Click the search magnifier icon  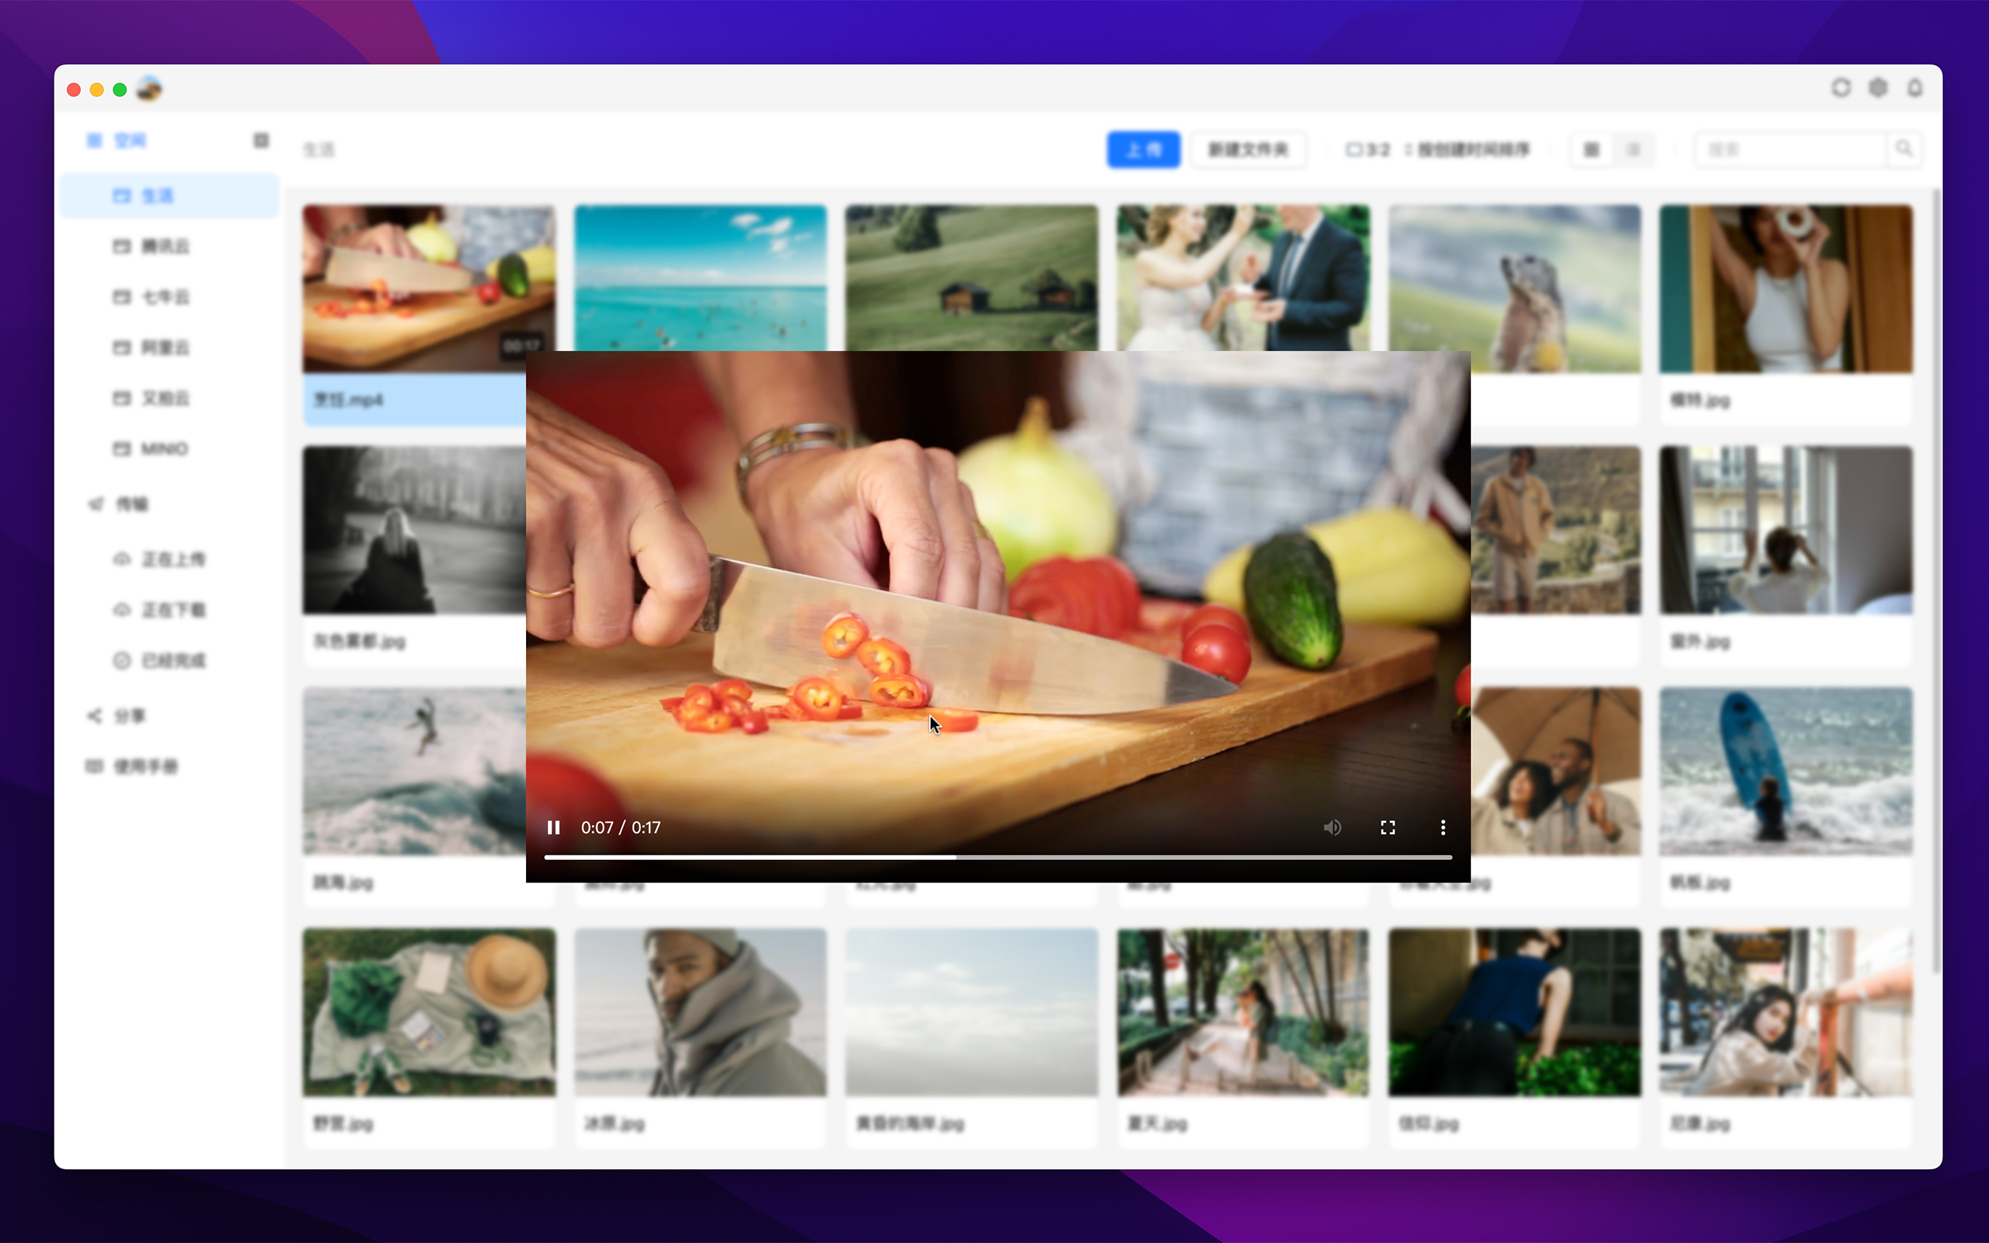(x=1905, y=149)
